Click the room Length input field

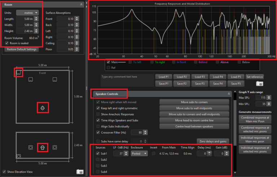point(25,19)
